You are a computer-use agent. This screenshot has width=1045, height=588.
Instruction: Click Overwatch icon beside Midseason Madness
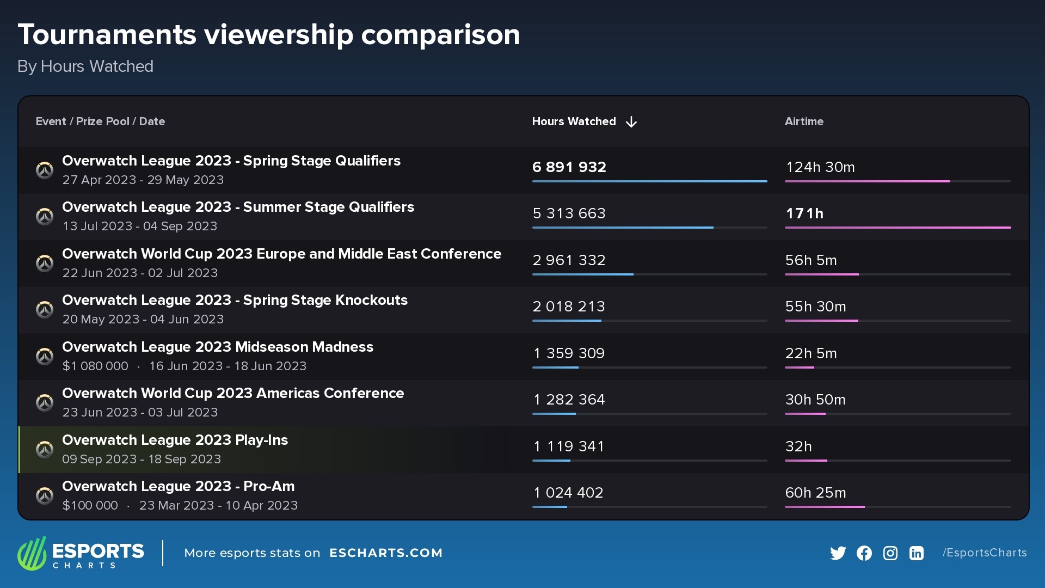coord(45,357)
